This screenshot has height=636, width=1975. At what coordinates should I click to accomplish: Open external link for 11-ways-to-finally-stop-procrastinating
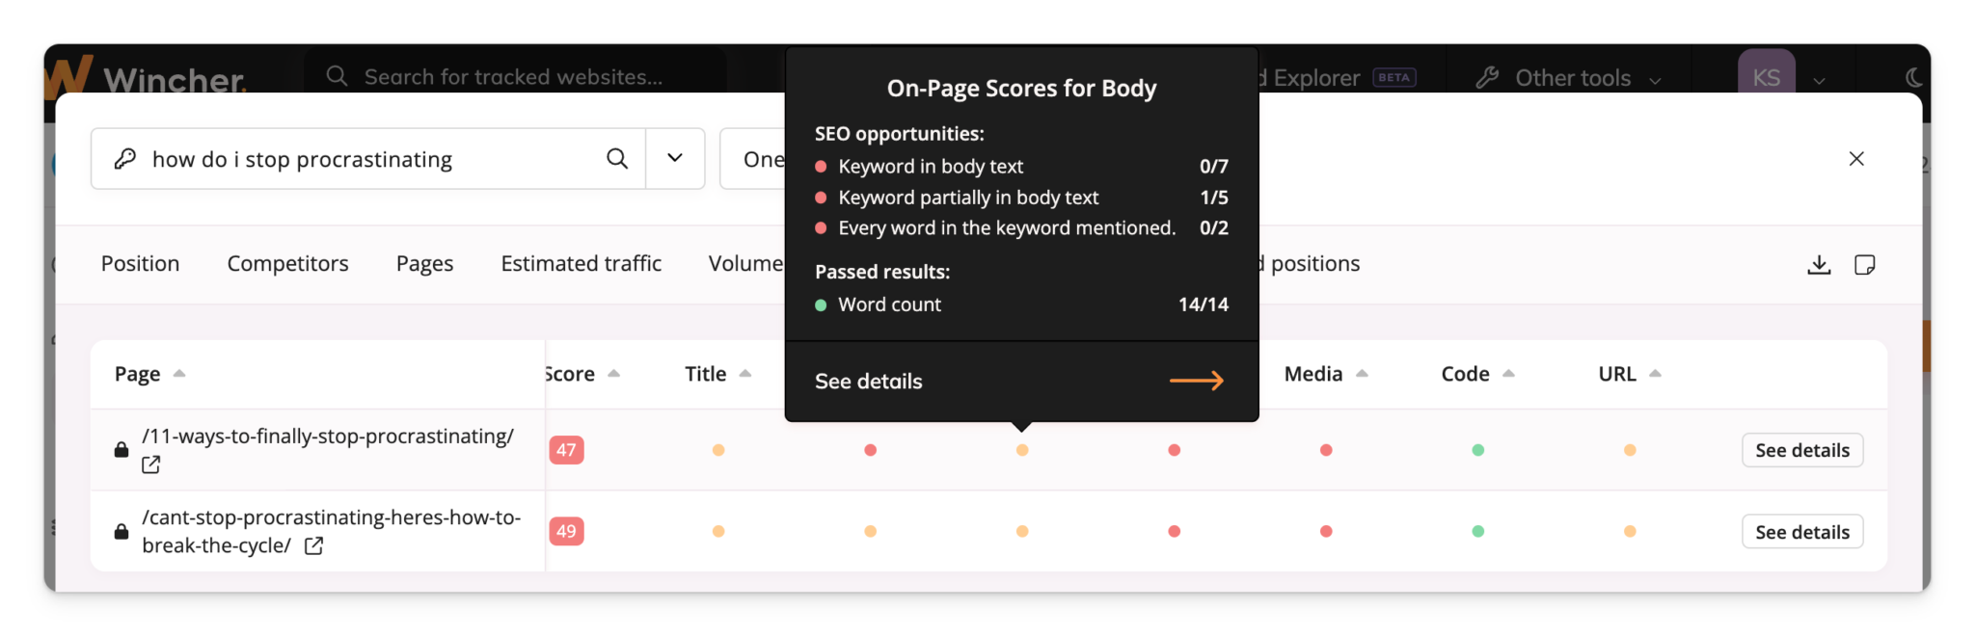(150, 464)
